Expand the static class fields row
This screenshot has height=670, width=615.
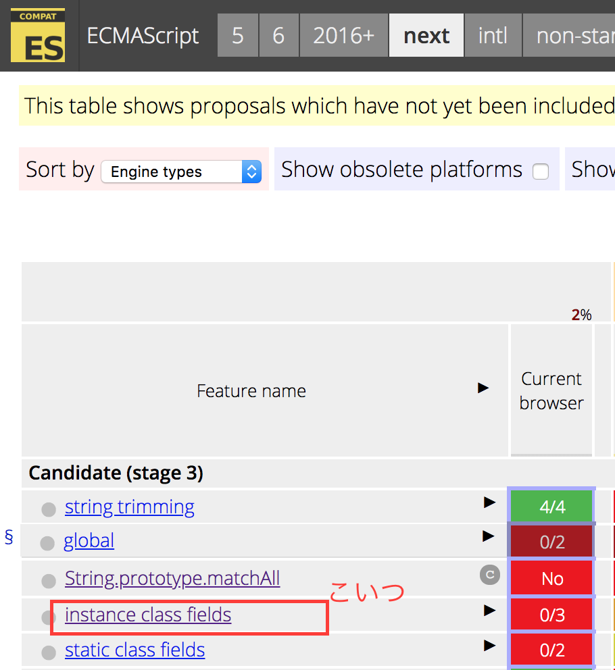[x=489, y=645]
